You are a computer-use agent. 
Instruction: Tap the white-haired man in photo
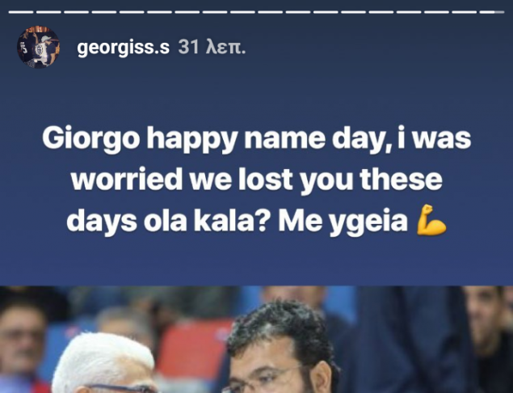click(104, 363)
